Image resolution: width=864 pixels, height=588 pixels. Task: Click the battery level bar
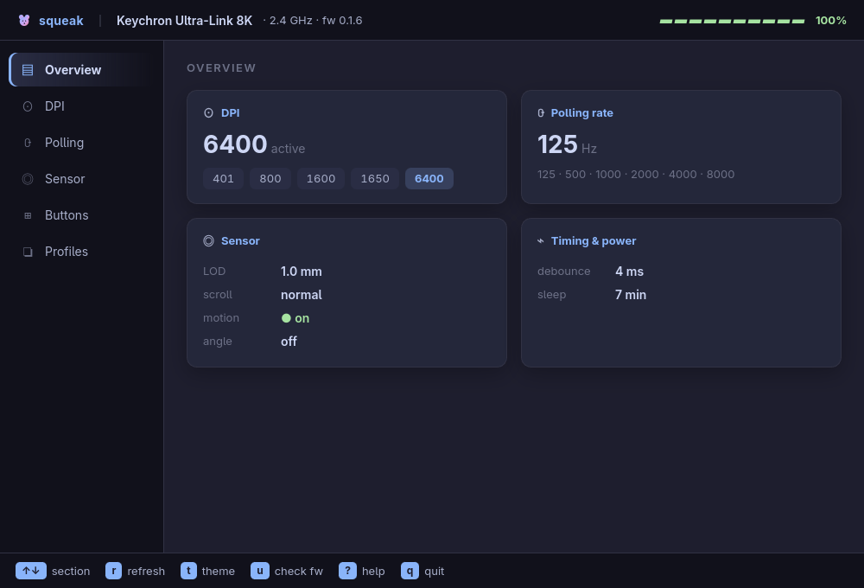[x=733, y=22]
